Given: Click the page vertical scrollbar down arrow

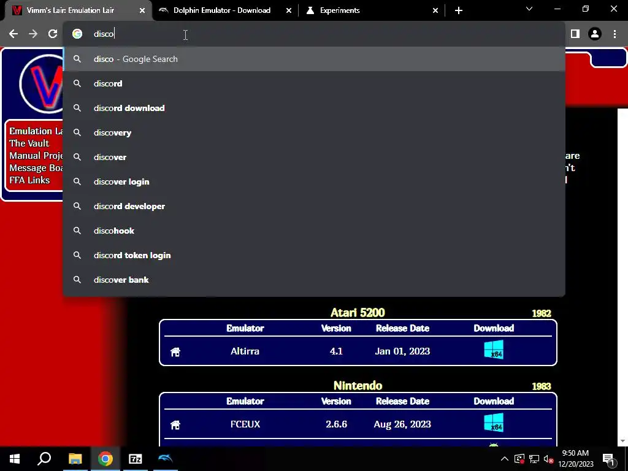Looking at the screenshot, I should 623,442.
